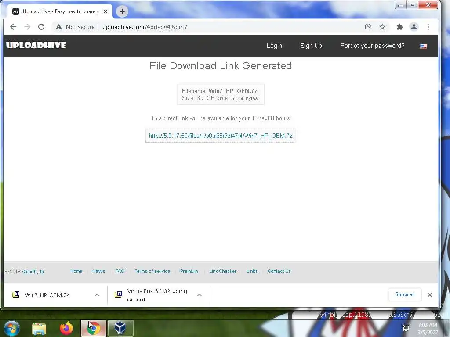This screenshot has width=450, height=337.
Task: Close the UploadHive tab
Action: coord(105,11)
